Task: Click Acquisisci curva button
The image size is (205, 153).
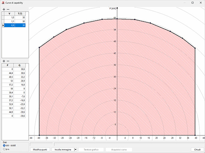Action: tap(119, 150)
